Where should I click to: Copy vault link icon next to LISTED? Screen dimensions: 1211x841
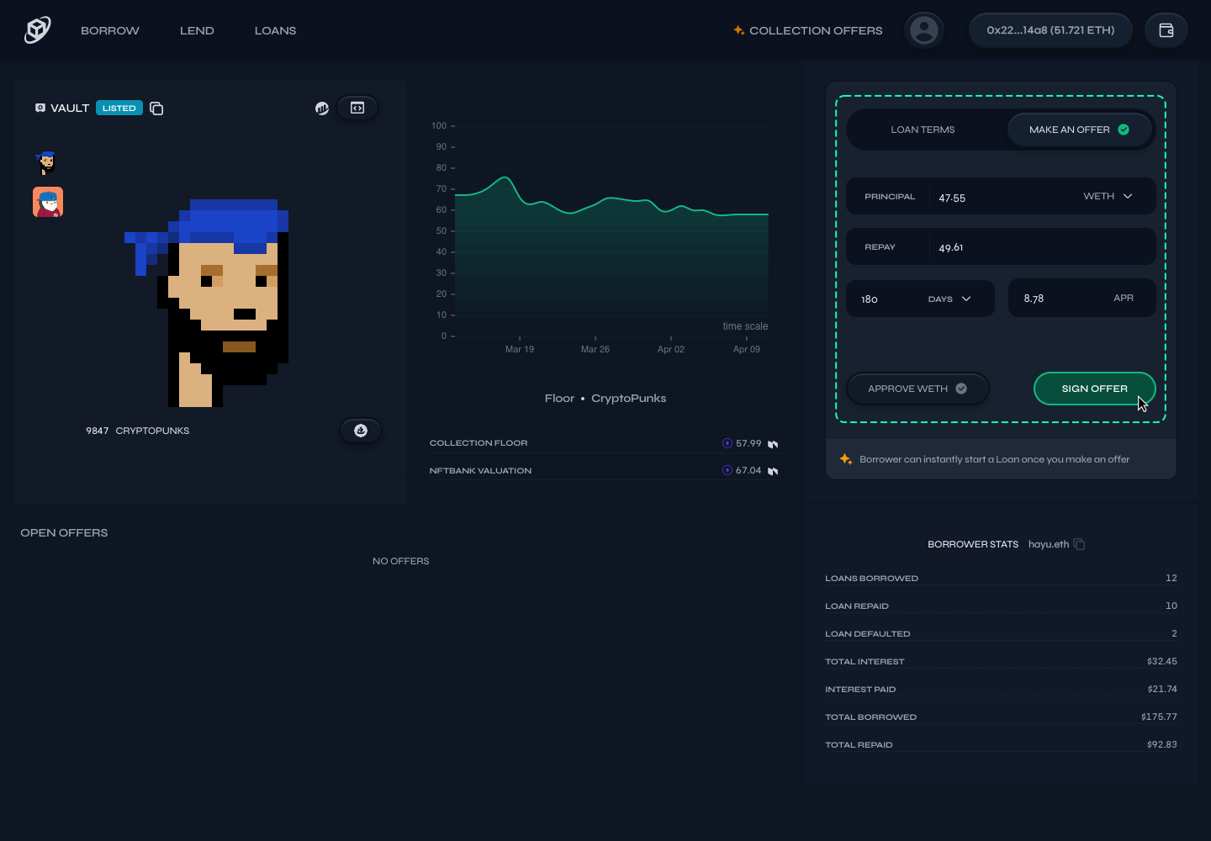[x=156, y=108]
